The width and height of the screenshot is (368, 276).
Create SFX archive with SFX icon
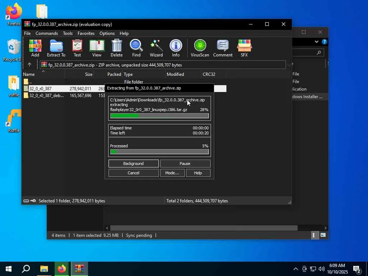[x=244, y=48]
